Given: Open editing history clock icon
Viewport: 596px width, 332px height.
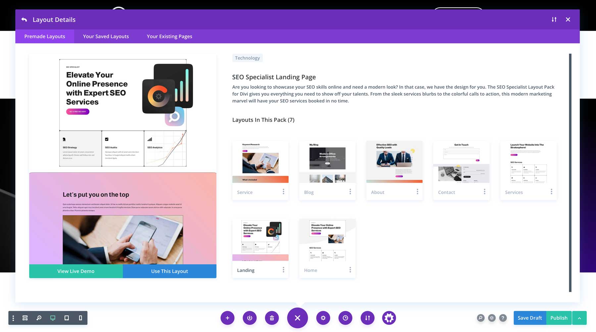Looking at the screenshot, I should point(345,318).
